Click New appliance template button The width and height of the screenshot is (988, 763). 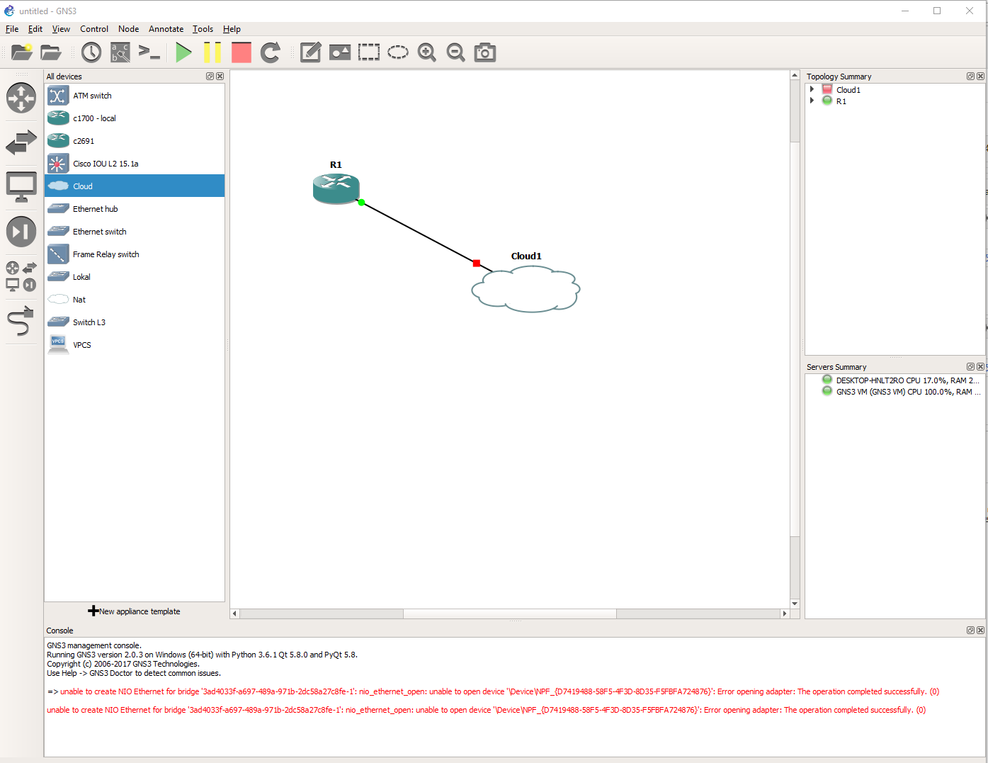point(135,611)
